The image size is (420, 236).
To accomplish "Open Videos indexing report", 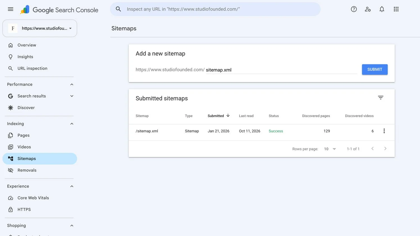I will pyautogui.click(x=40, y=147).
